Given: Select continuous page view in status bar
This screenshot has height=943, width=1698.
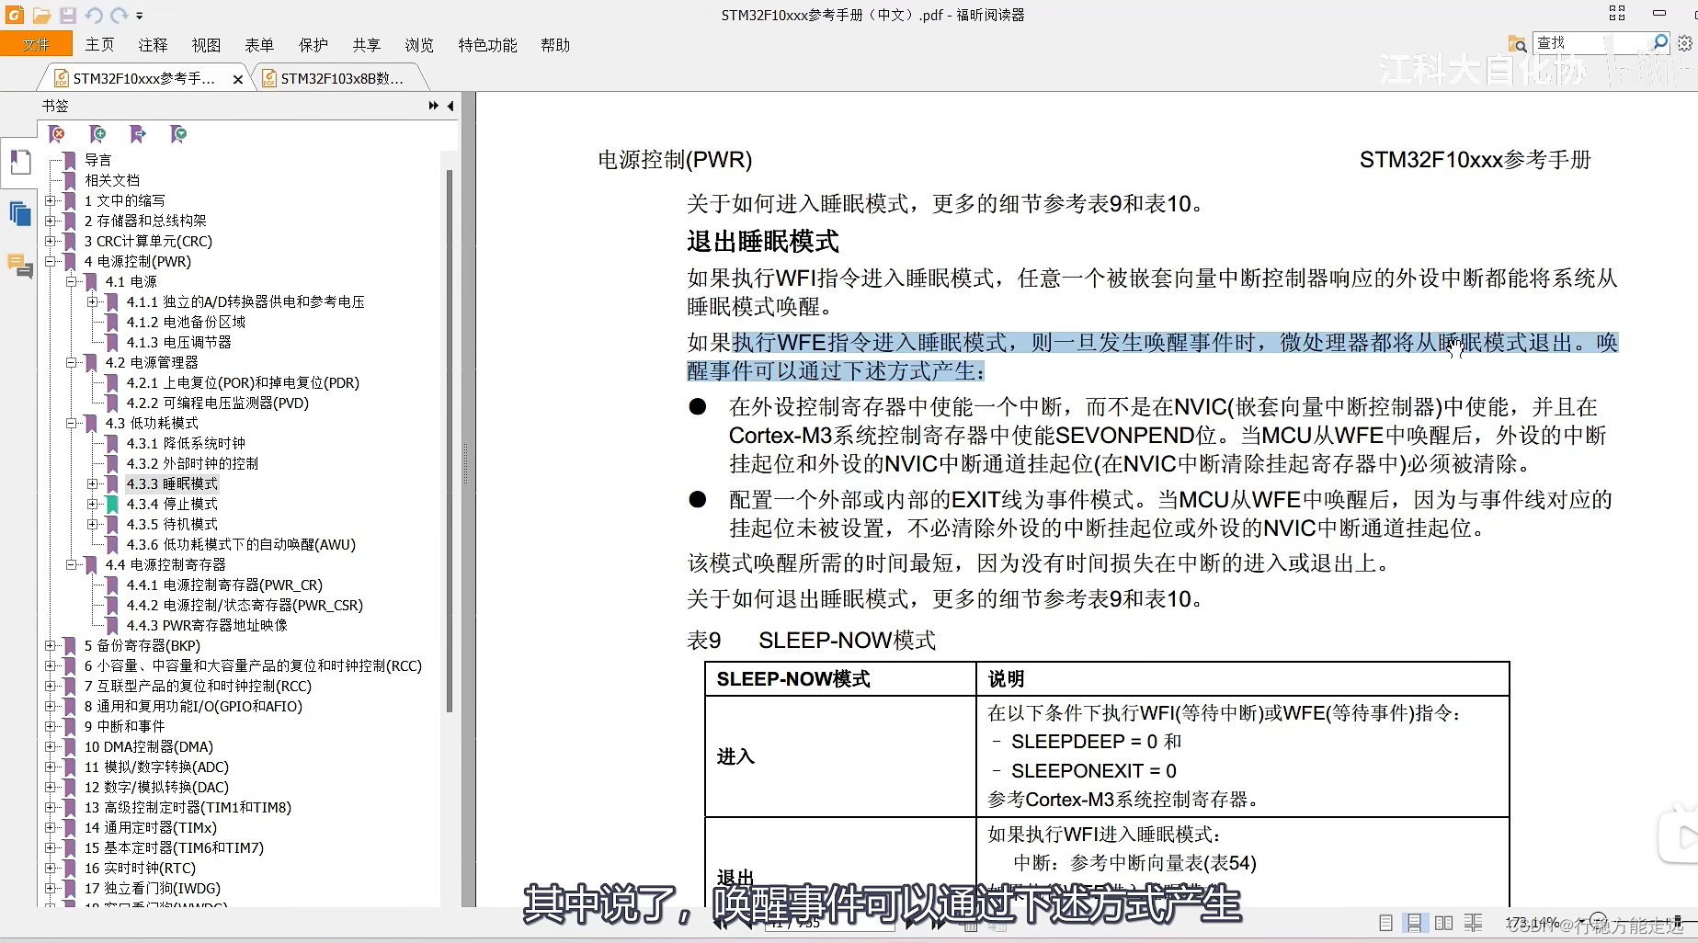Looking at the screenshot, I should click(x=1415, y=923).
